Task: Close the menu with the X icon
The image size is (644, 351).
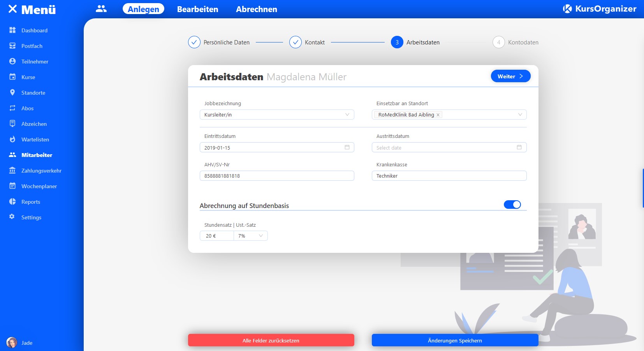Action: coord(12,9)
